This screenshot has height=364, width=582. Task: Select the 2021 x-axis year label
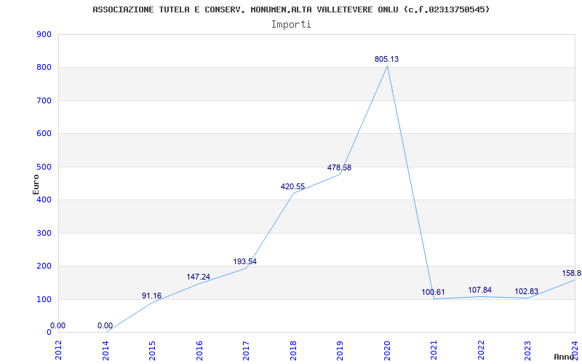[434, 351]
